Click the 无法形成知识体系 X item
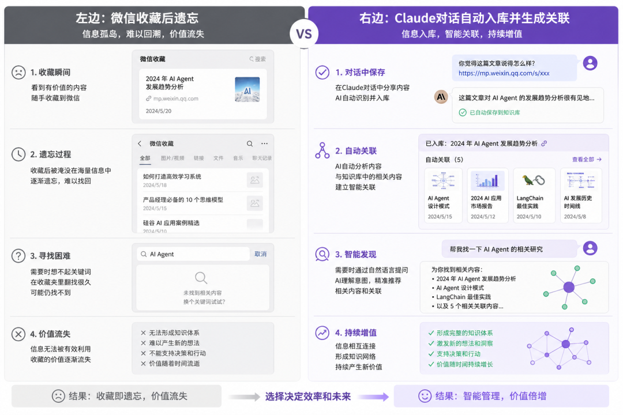The image size is (623, 415). pos(170,333)
